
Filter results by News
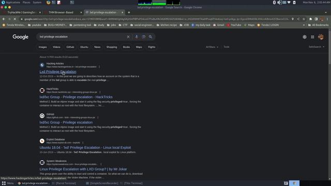point(97,47)
